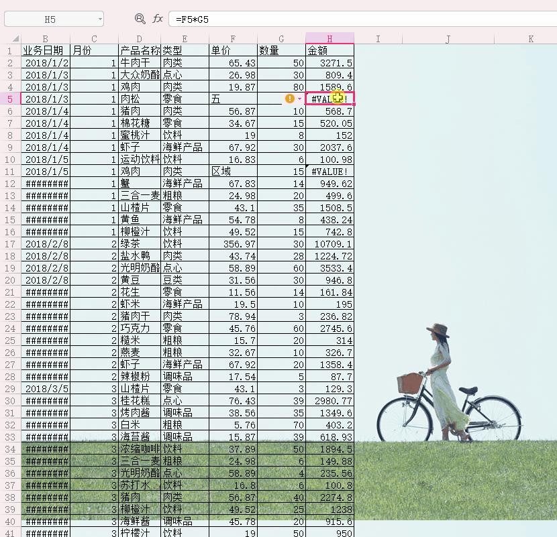Select row 29 header

pos(10,389)
